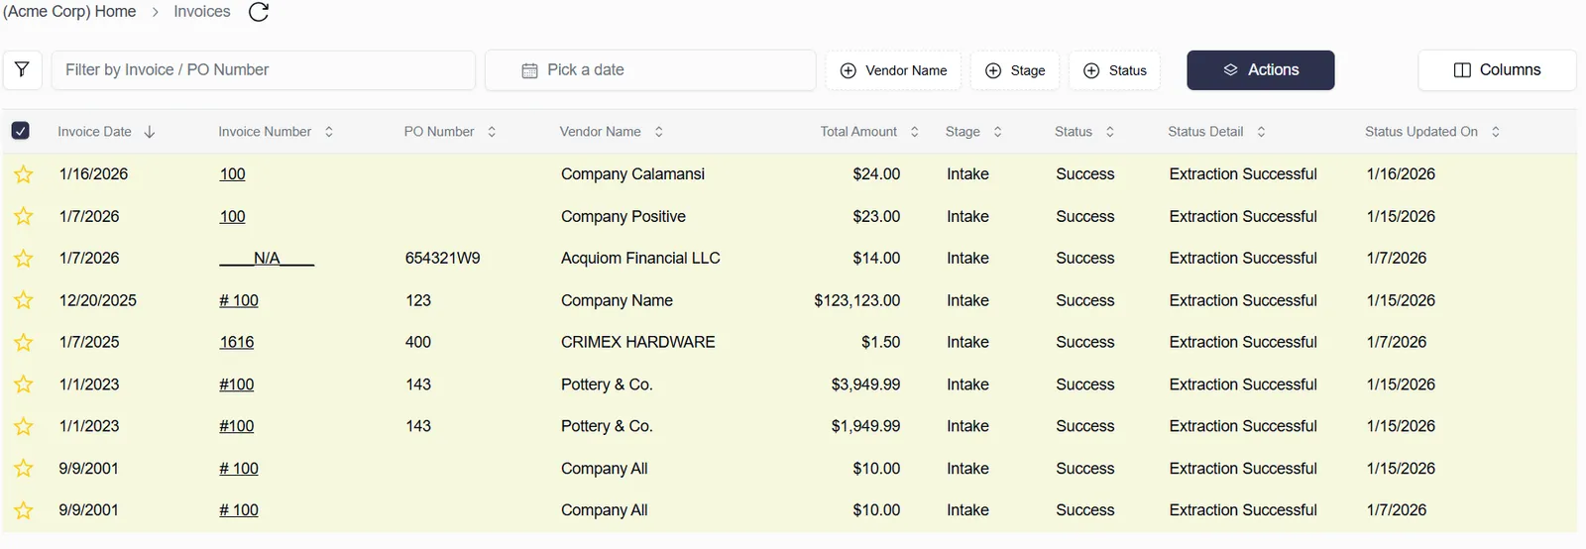Screen dimensions: 1586x549
Task: Click the 1/16/2026 invoice date cell
Action: tap(94, 174)
